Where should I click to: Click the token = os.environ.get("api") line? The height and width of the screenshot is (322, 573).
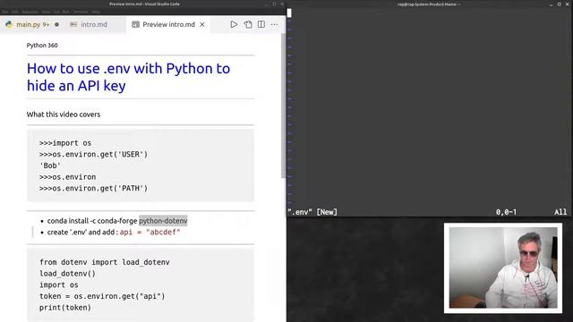point(102,296)
